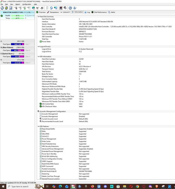Open the Report menu

18,4
